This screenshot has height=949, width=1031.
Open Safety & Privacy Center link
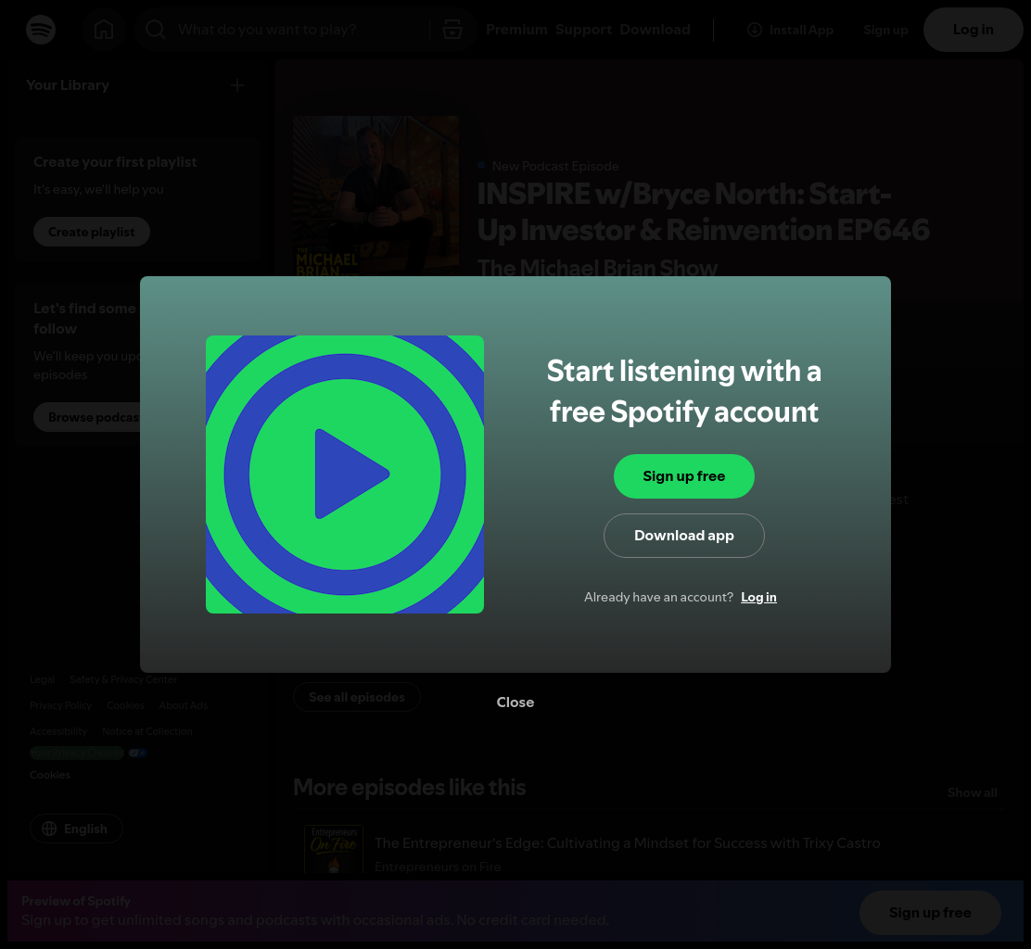[x=123, y=679]
